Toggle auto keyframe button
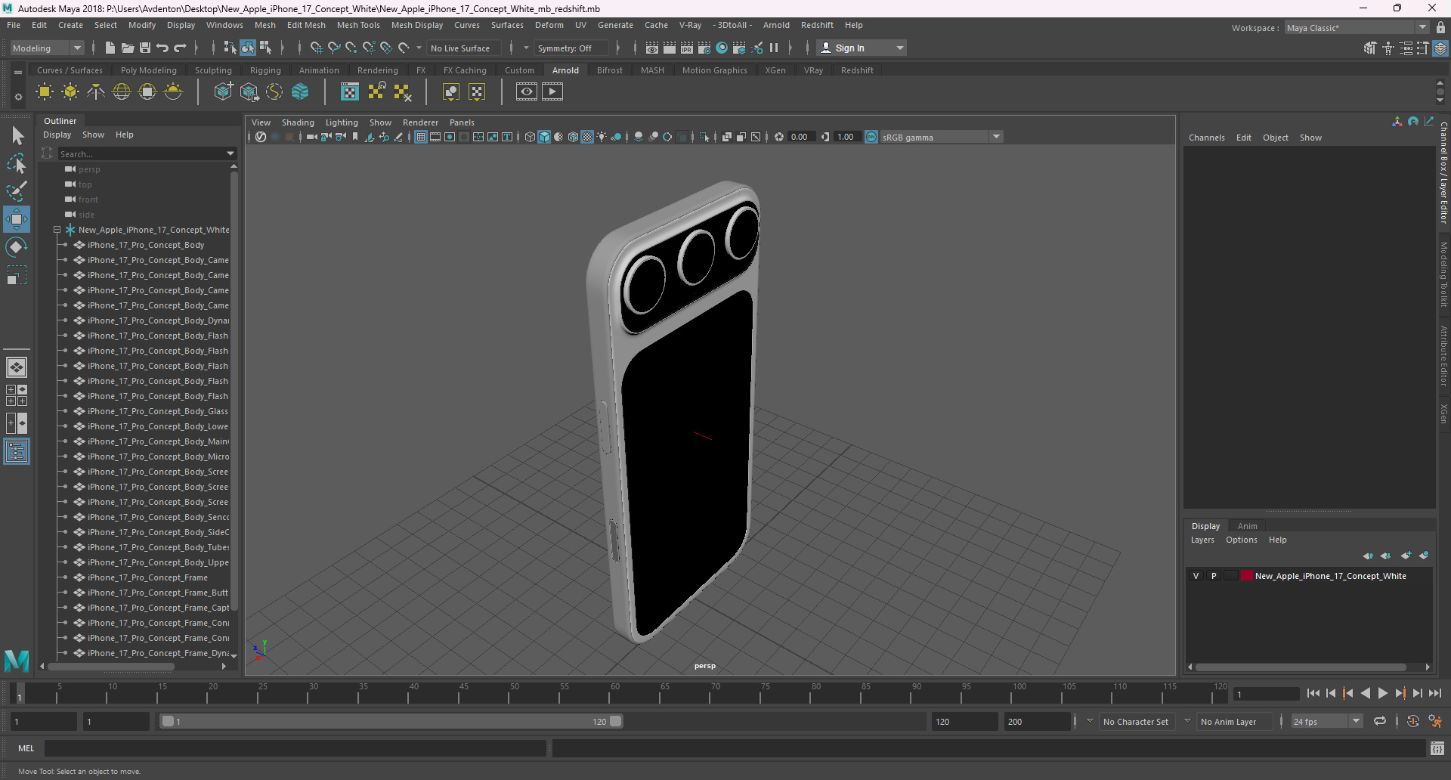The height and width of the screenshot is (780, 1451). pos(1413,721)
